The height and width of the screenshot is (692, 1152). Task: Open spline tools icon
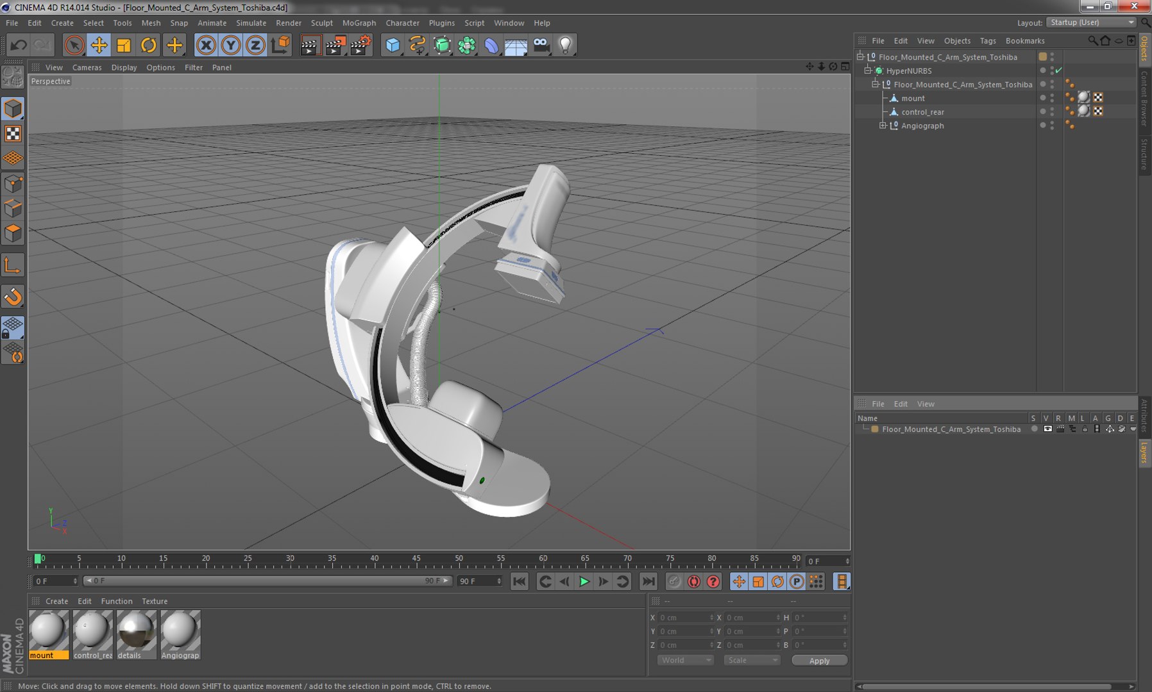[x=418, y=45]
